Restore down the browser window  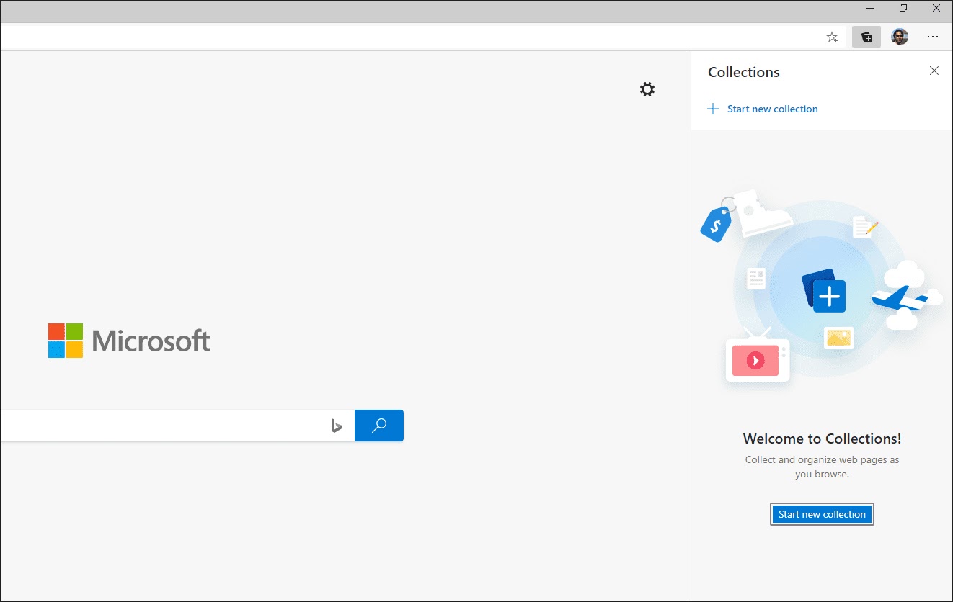(903, 9)
